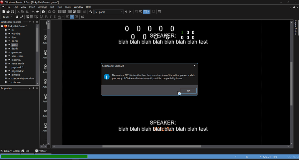Click the Redo arrow icon

[x=37, y=12]
